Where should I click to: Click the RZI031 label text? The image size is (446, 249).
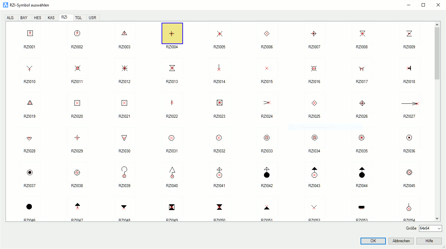coord(172,151)
